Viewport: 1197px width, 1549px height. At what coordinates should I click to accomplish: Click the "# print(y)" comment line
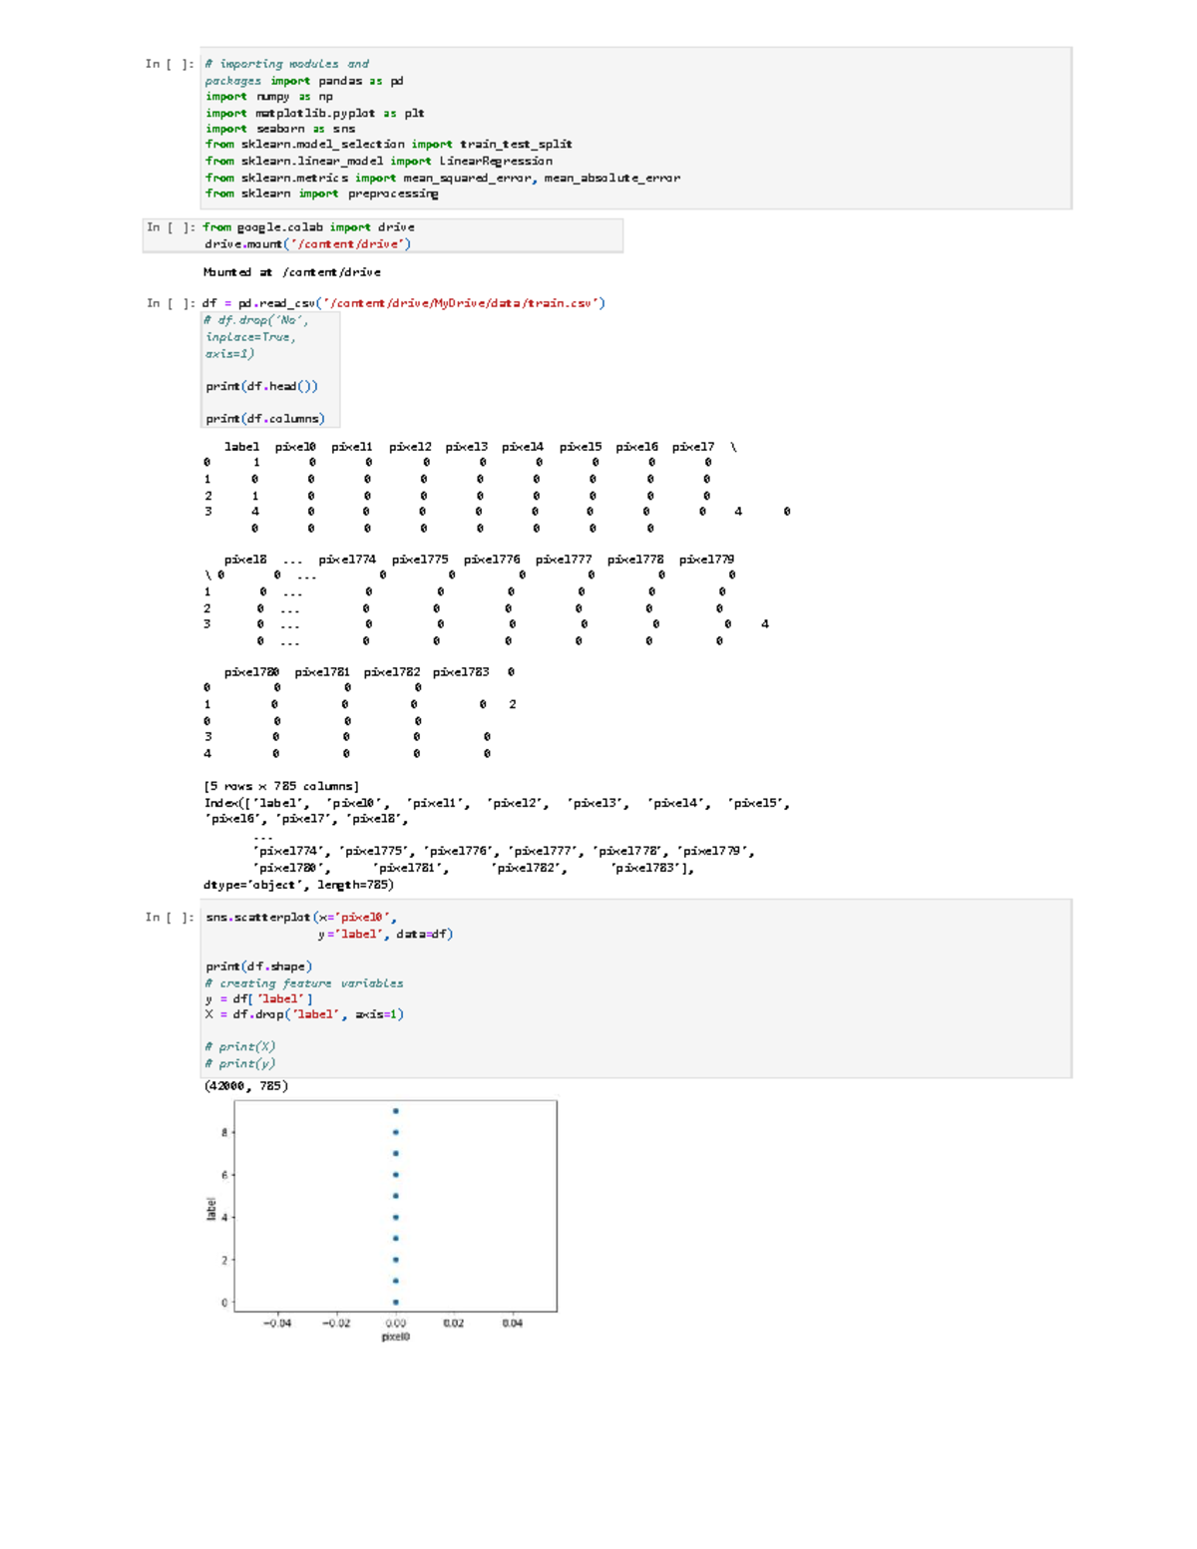(x=240, y=1063)
